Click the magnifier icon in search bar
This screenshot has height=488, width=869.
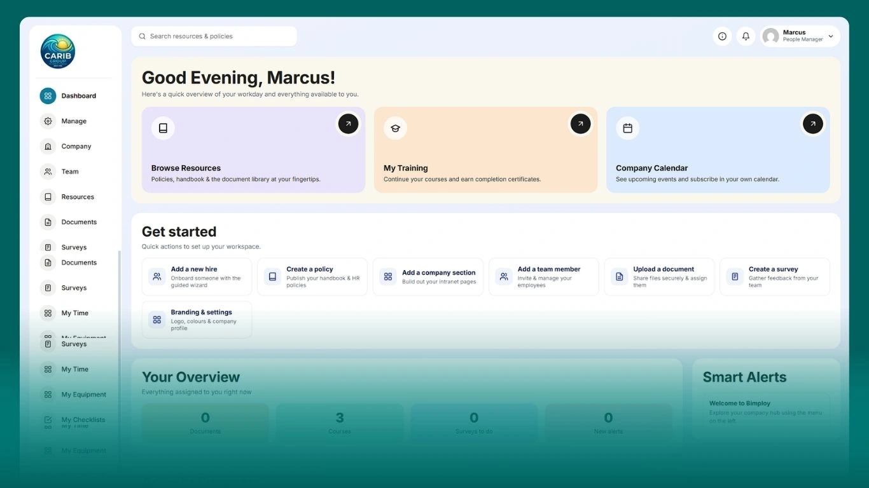(x=143, y=36)
